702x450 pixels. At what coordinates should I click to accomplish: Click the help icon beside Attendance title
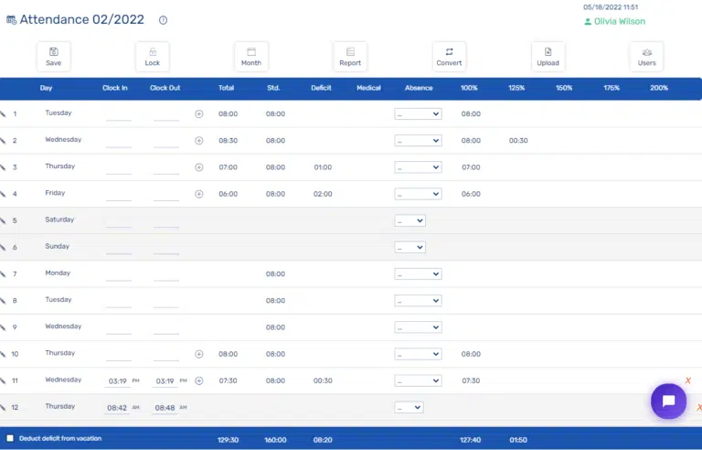click(163, 20)
